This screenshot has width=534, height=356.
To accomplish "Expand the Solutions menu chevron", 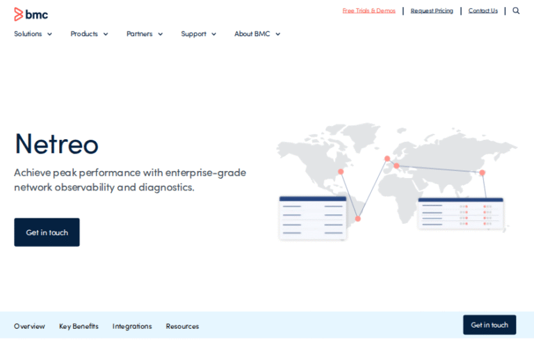I will pyautogui.click(x=50, y=34).
